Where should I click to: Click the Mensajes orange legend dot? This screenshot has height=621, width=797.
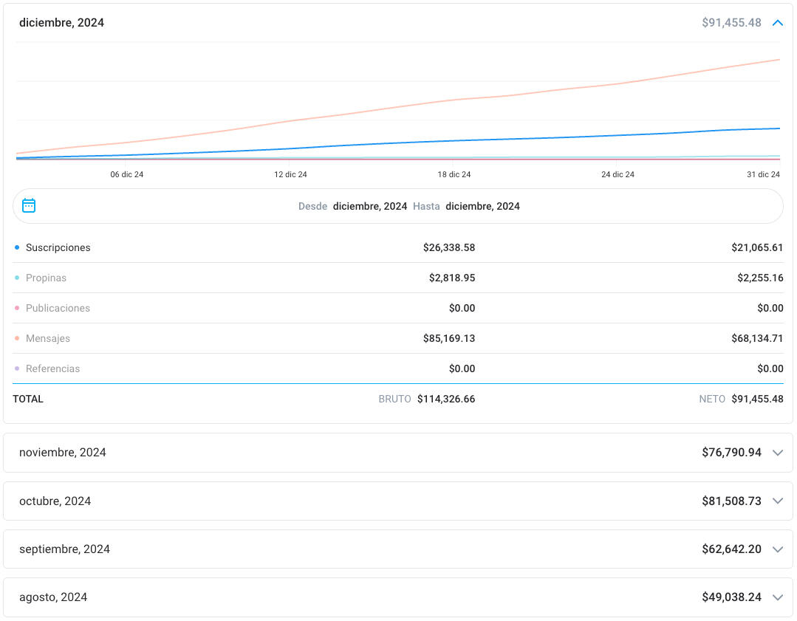click(x=17, y=338)
